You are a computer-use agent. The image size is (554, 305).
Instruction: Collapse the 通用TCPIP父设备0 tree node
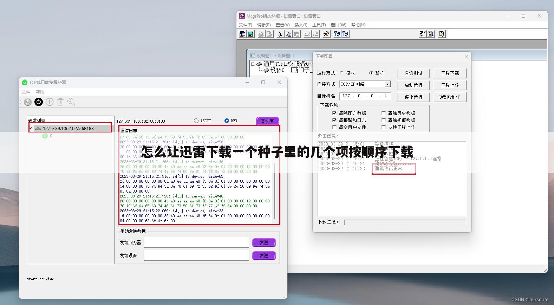253,64
